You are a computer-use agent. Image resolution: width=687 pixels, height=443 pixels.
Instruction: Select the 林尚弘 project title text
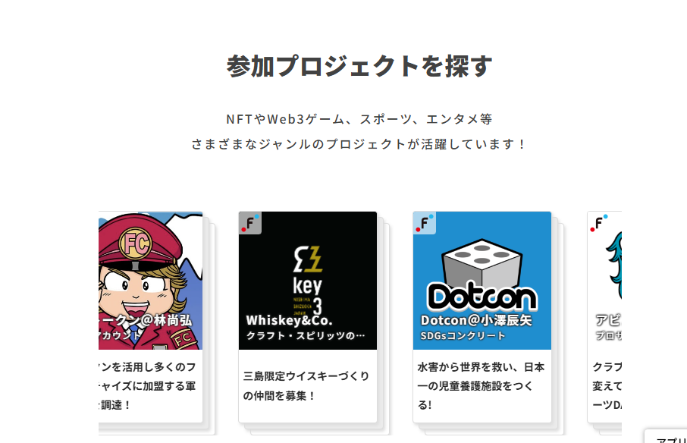(146, 320)
